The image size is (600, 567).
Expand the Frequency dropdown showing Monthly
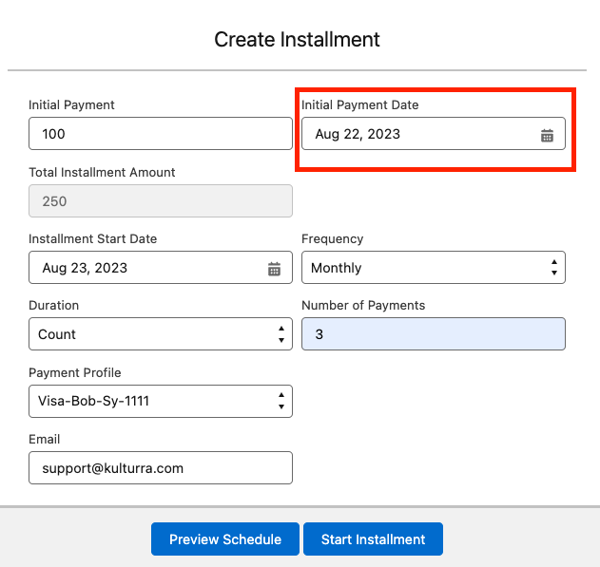(433, 268)
